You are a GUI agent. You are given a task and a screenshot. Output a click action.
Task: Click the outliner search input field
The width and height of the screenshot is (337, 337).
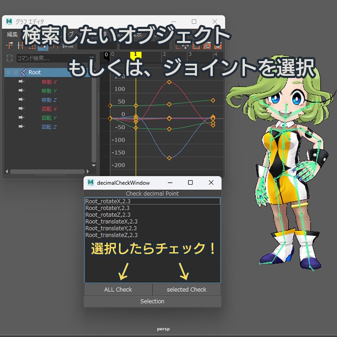click(x=56, y=58)
